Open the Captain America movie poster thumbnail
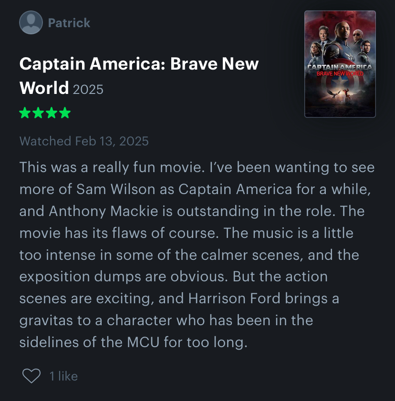This screenshot has width=395, height=401. 340,64
